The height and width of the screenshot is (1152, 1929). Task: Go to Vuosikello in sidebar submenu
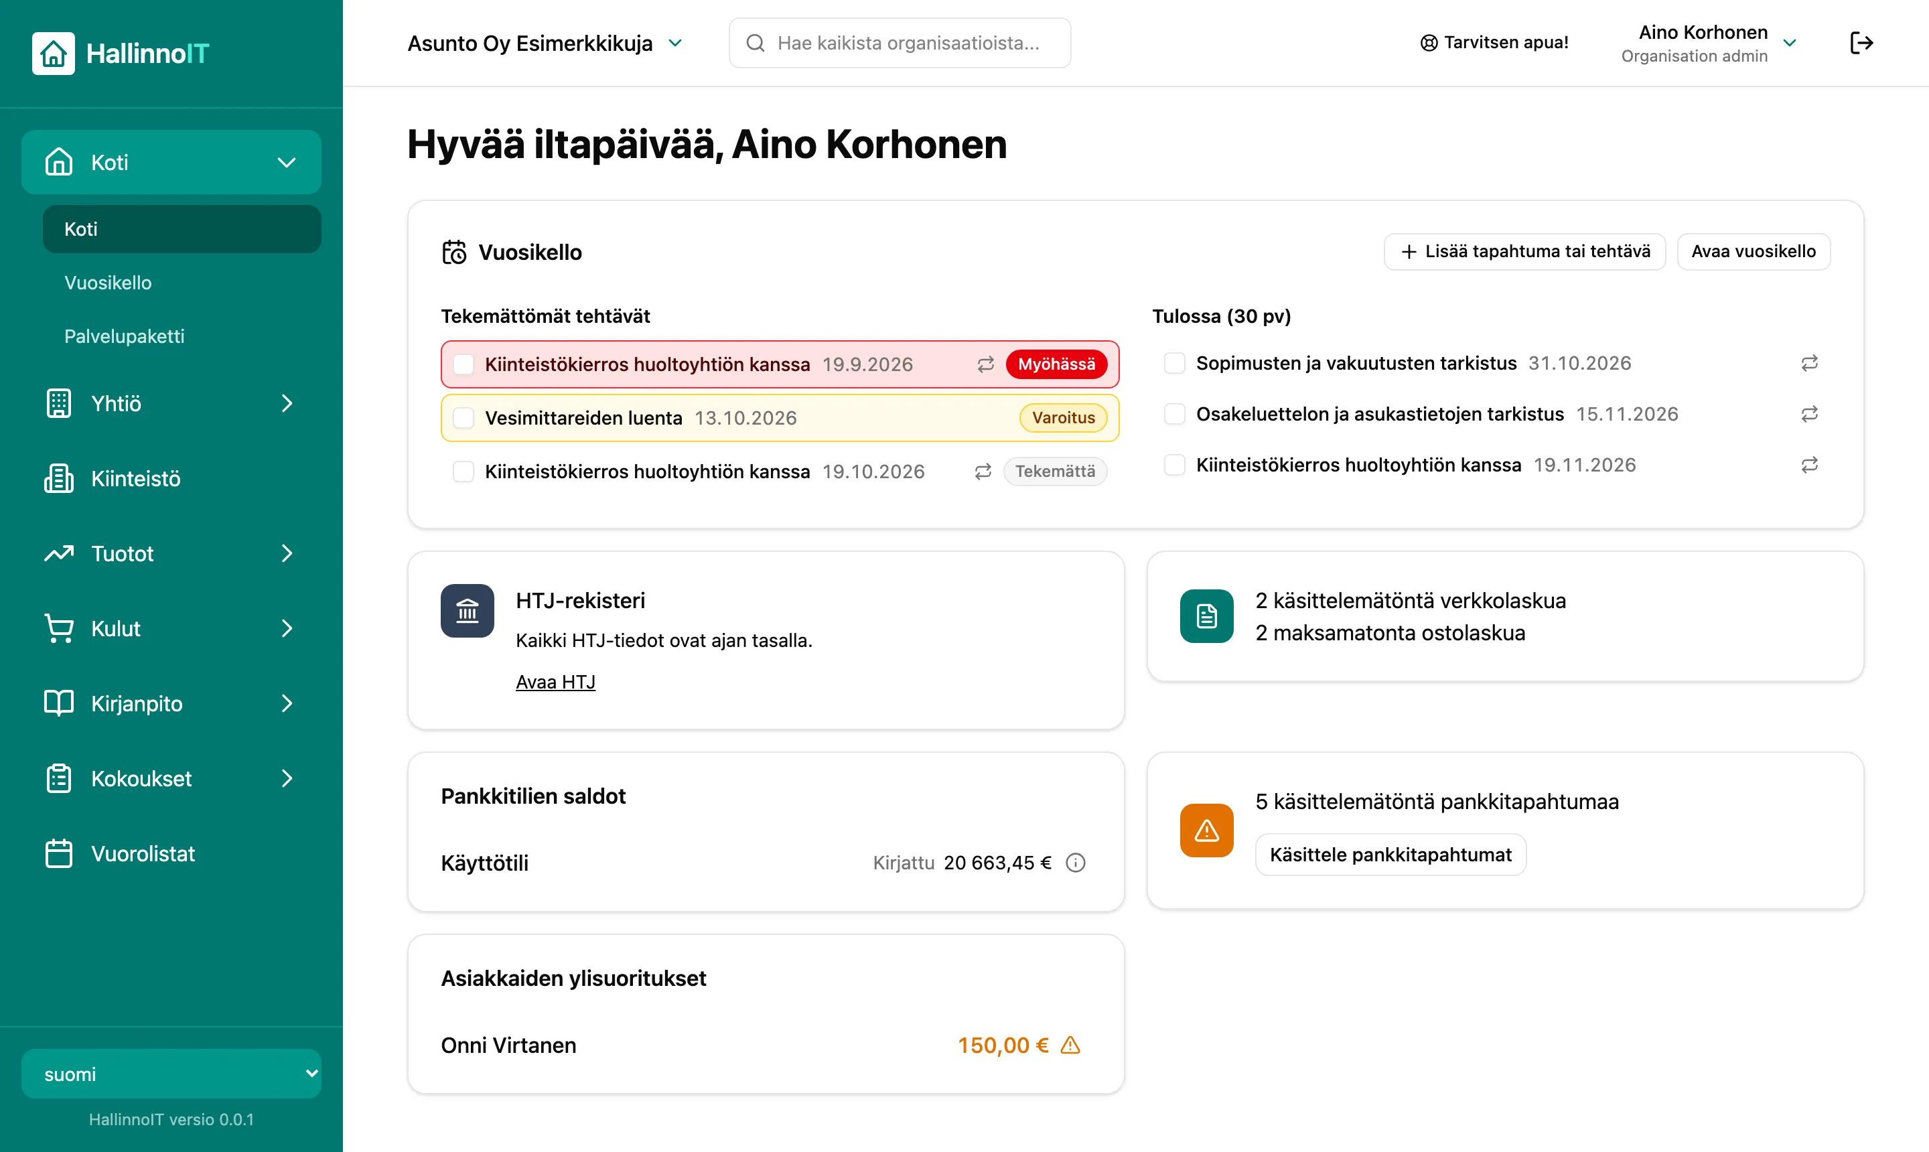[182, 283]
